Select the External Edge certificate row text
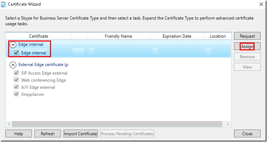This screenshot has height=142, width=267. (43, 65)
